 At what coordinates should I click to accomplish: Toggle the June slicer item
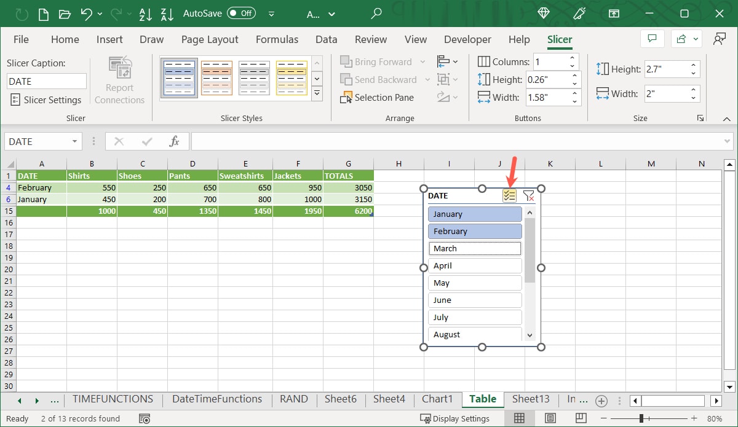[475, 300]
